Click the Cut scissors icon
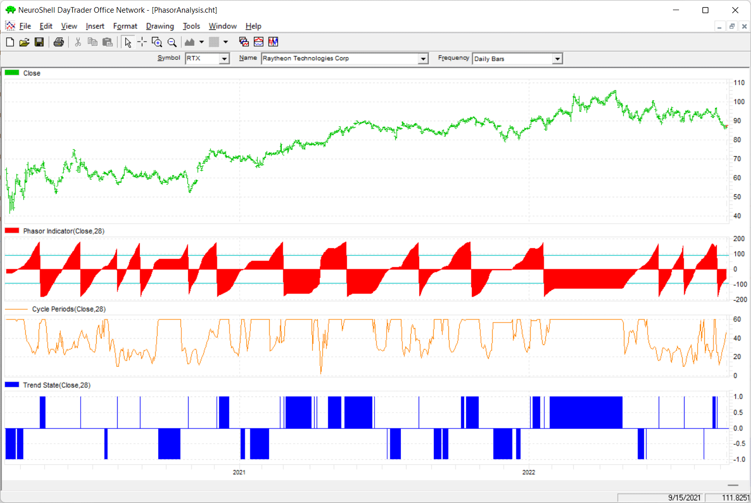Image resolution: width=751 pixels, height=503 pixels. 78,42
